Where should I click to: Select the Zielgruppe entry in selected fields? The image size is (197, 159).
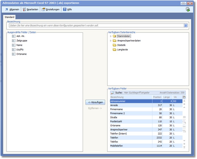coord(22,41)
